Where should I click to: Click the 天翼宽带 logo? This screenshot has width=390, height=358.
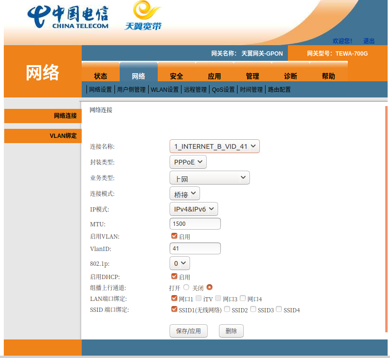point(143,16)
